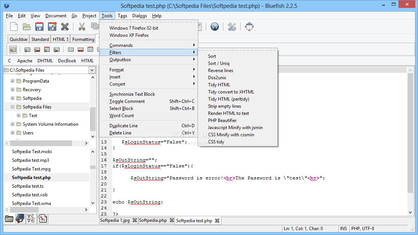Viewport: 418px width, 235px height.
Task: Close the Softpedia 1.jpg tab
Action: coord(135,220)
